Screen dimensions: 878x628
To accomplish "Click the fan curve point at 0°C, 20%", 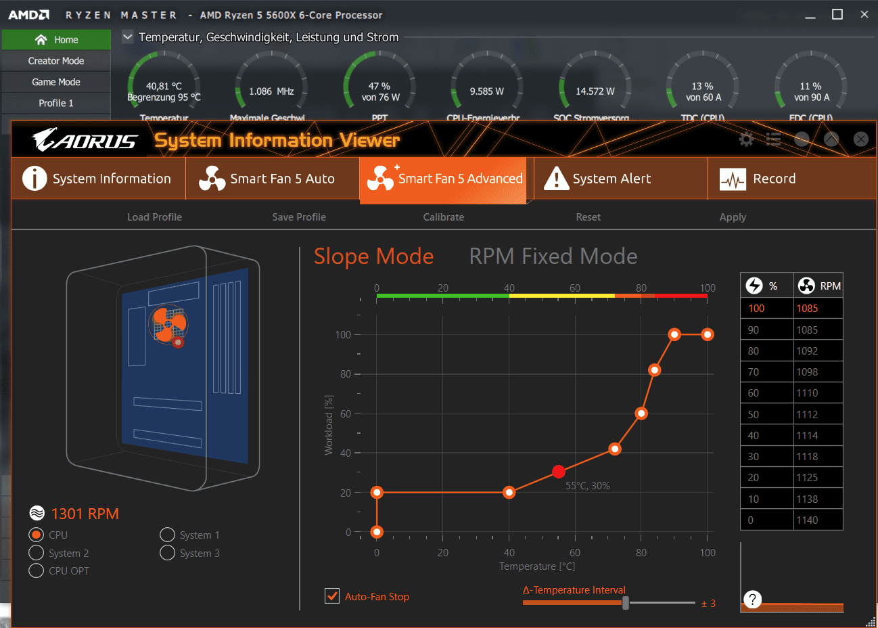I will [377, 493].
